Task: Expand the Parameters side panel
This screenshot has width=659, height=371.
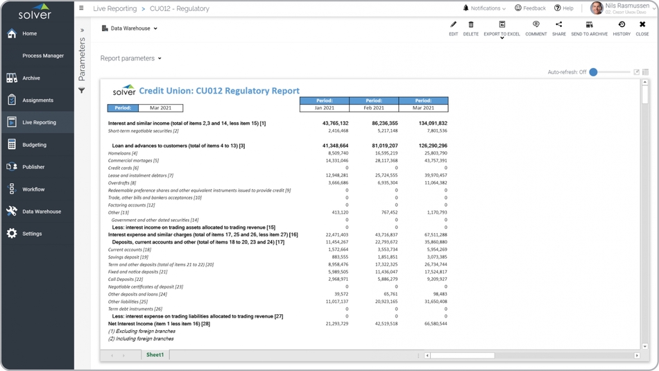Action: point(82,31)
